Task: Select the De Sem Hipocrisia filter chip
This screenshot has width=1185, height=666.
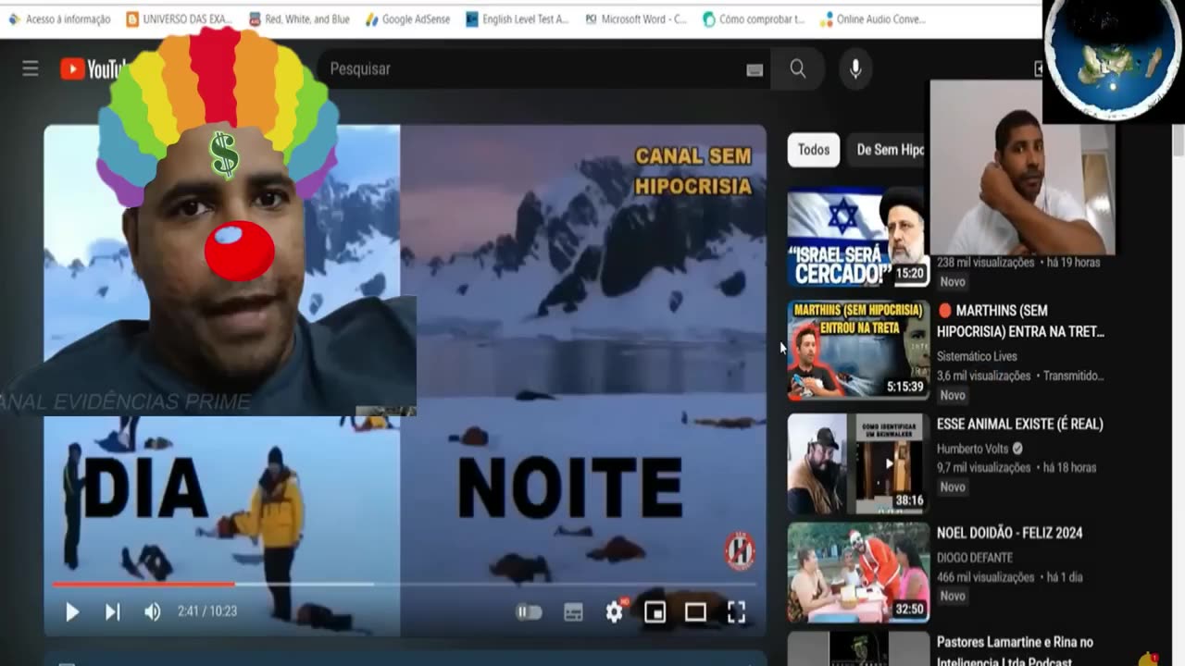Action: tap(890, 150)
